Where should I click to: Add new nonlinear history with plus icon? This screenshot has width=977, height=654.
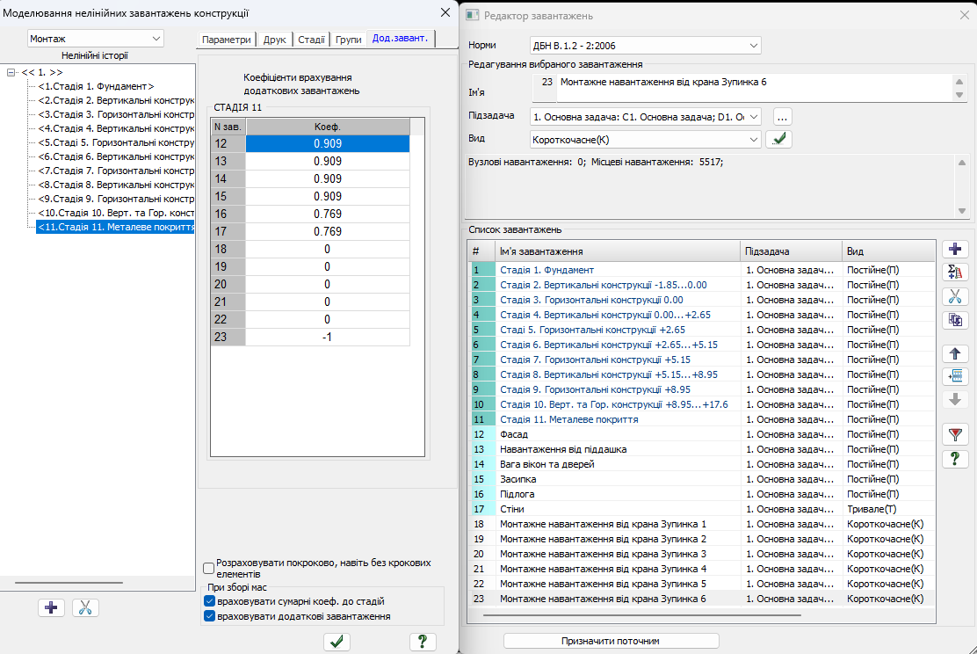tap(53, 607)
